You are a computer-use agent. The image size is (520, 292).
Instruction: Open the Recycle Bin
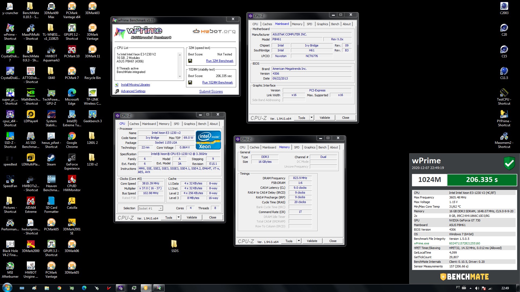coord(92,74)
